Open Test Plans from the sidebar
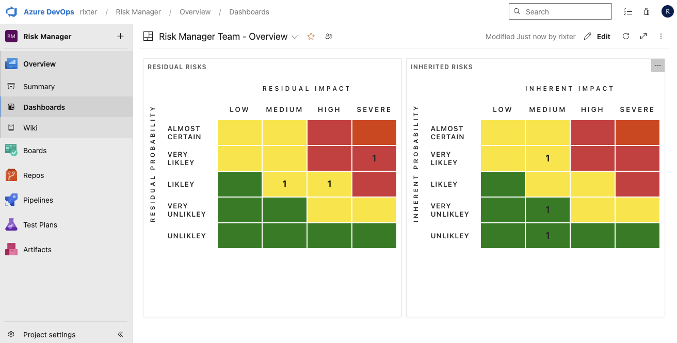This screenshot has height=343, width=677. 40,224
